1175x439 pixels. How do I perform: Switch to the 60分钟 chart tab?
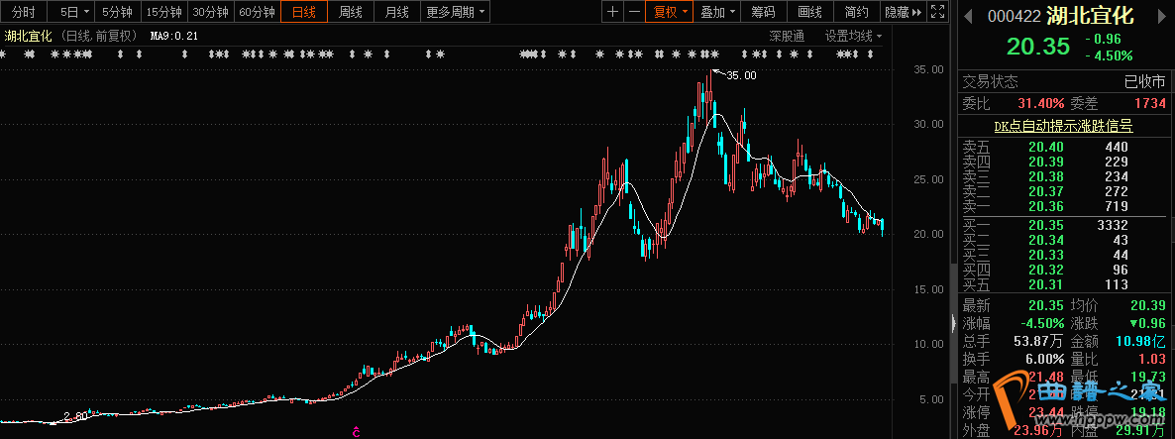tap(257, 12)
